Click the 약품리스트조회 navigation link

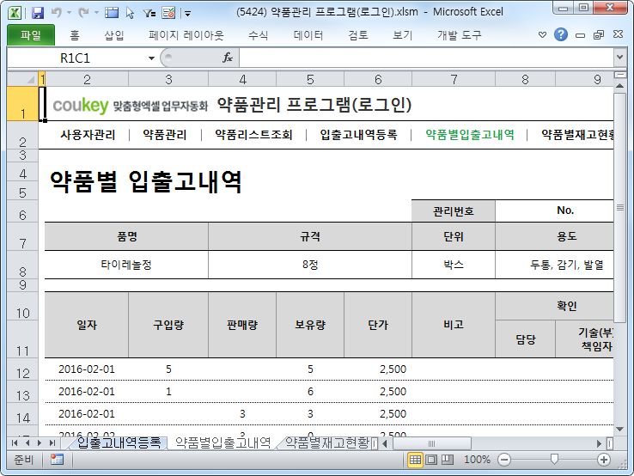[x=253, y=135]
